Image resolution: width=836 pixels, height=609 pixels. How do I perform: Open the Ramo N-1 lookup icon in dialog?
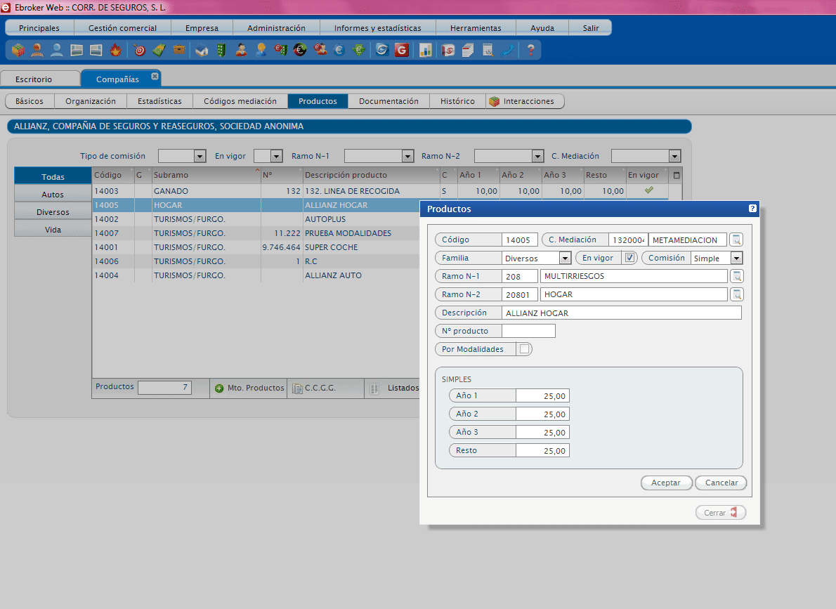coord(736,276)
